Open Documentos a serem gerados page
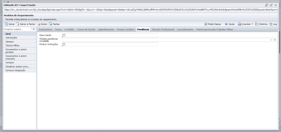 (20, 51)
